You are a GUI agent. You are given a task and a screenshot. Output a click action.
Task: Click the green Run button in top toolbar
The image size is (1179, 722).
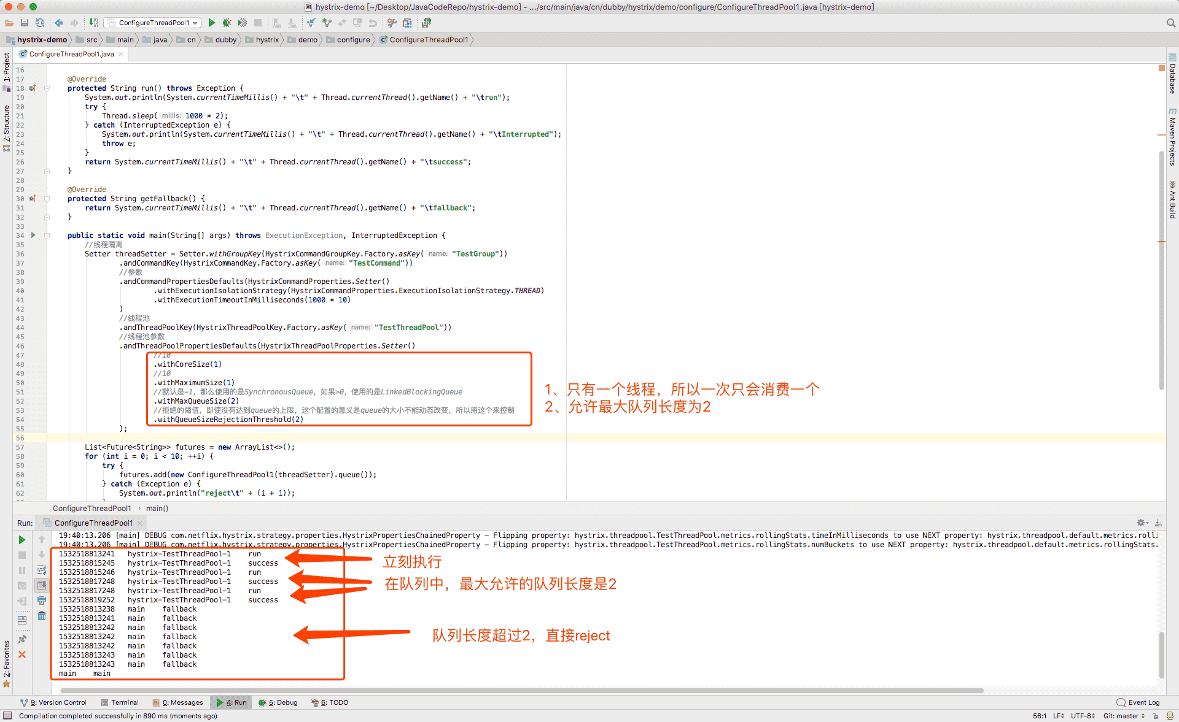coord(211,23)
